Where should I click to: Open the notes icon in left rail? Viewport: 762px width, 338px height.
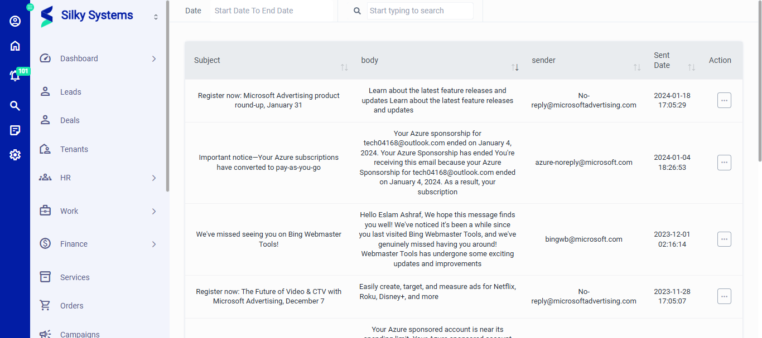[x=15, y=130]
